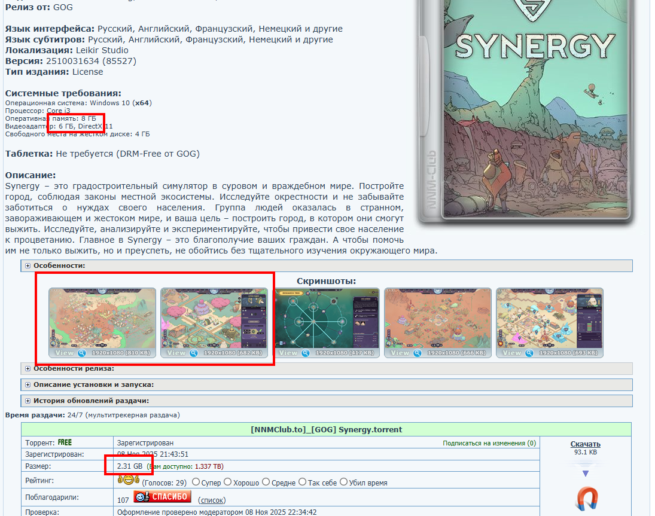Viewport: 655px width, 516px height.
Task: Click the magnifier on the 682 KB screenshot
Action: (x=194, y=353)
